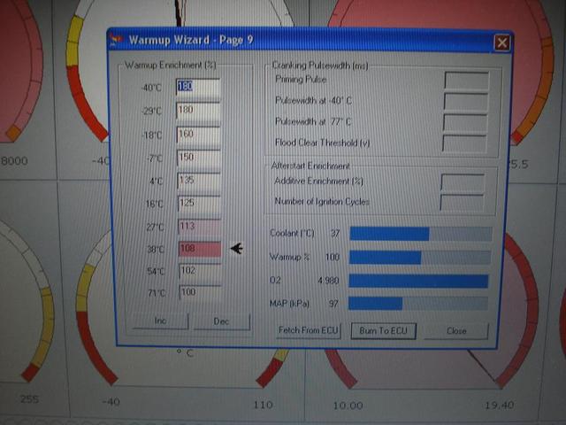Click the Close button at the bottom right
566x425 pixels.
456,330
